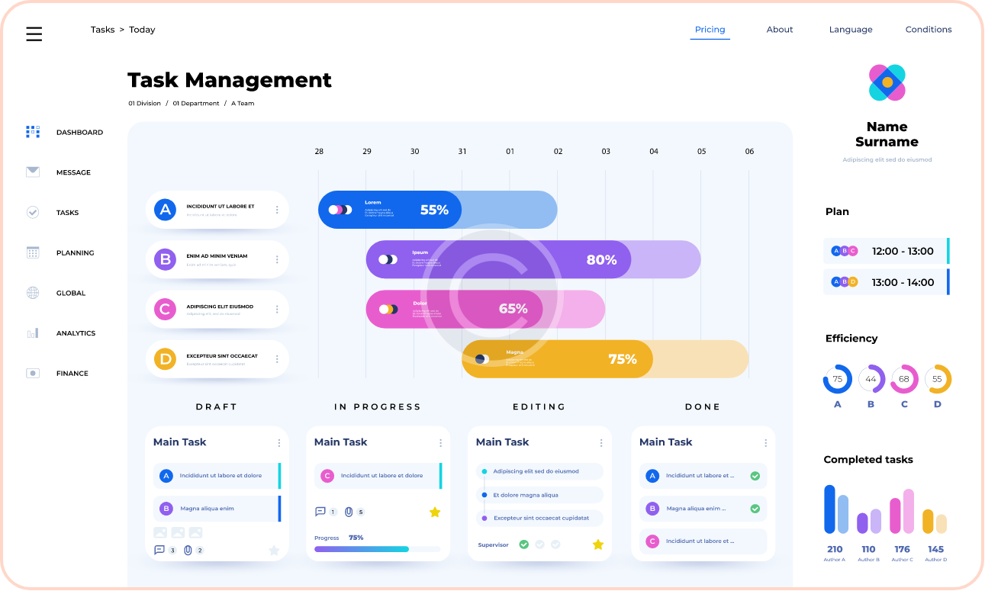
Task: Open the 12:00 - 13:00 plan entry
Action: 886,251
